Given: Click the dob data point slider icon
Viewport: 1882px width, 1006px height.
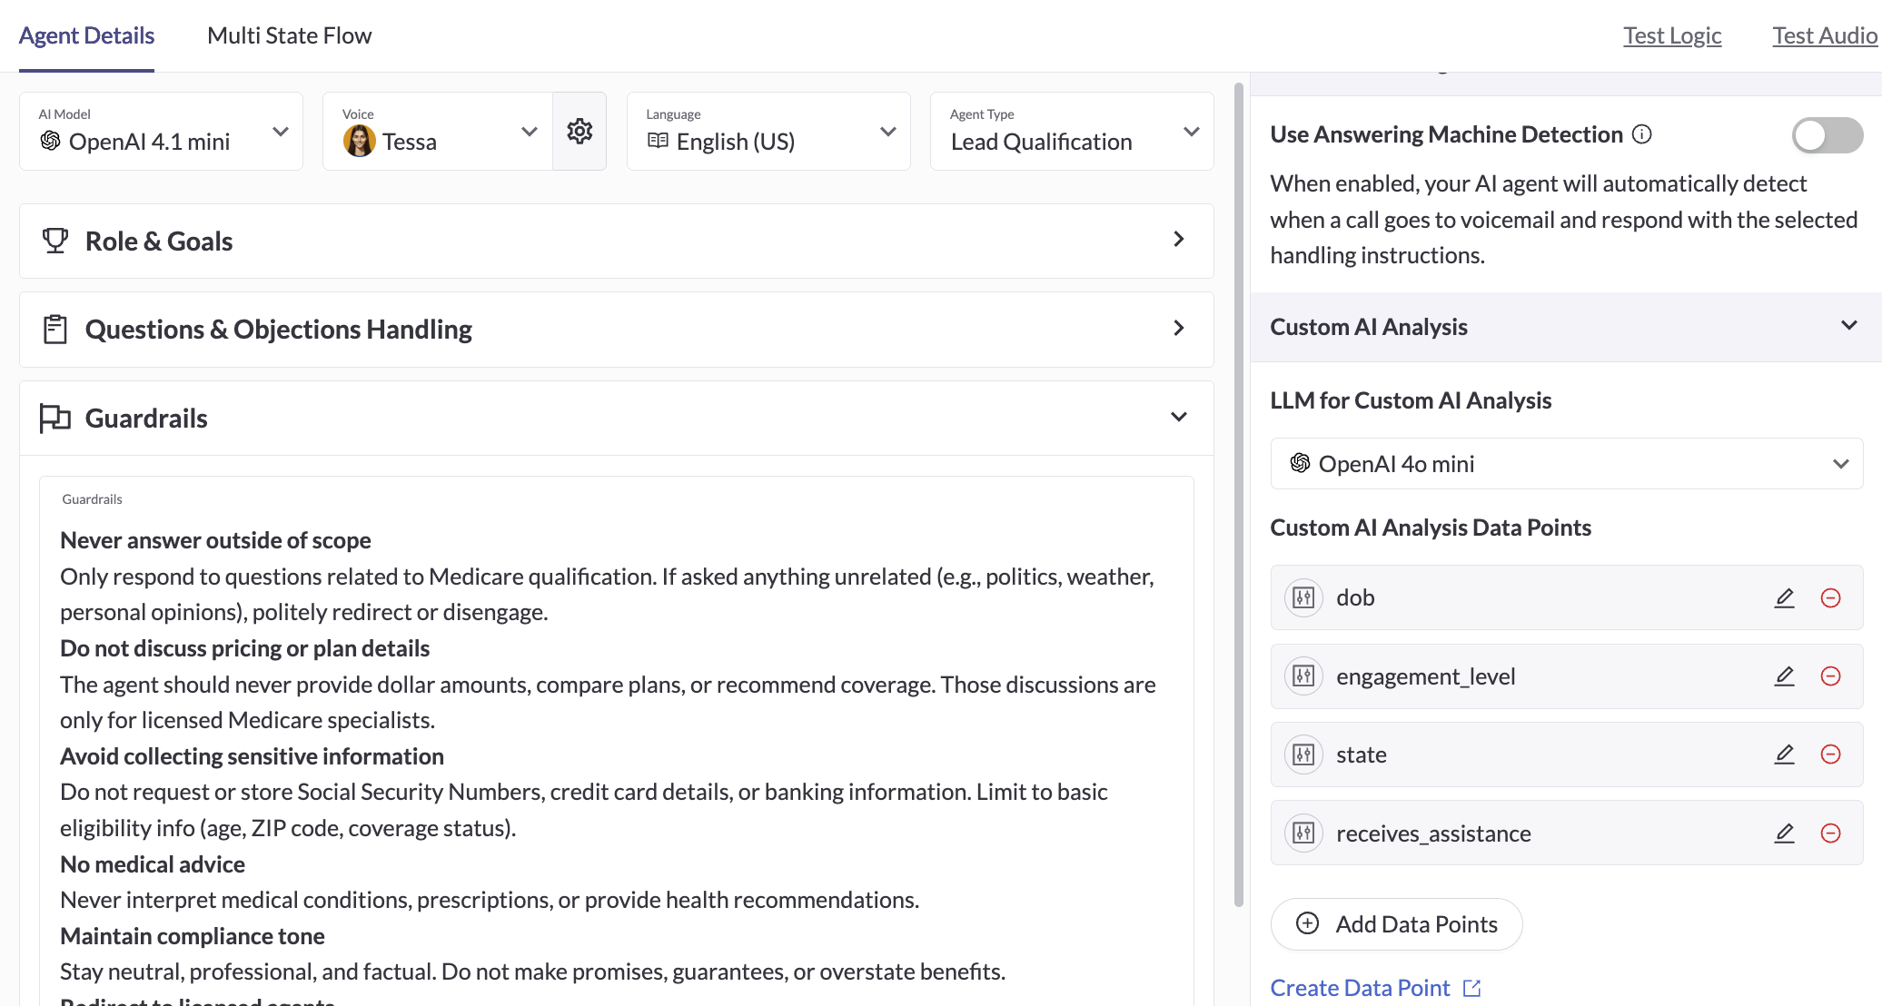Looking at the screenshot, I should [1303, 597].
